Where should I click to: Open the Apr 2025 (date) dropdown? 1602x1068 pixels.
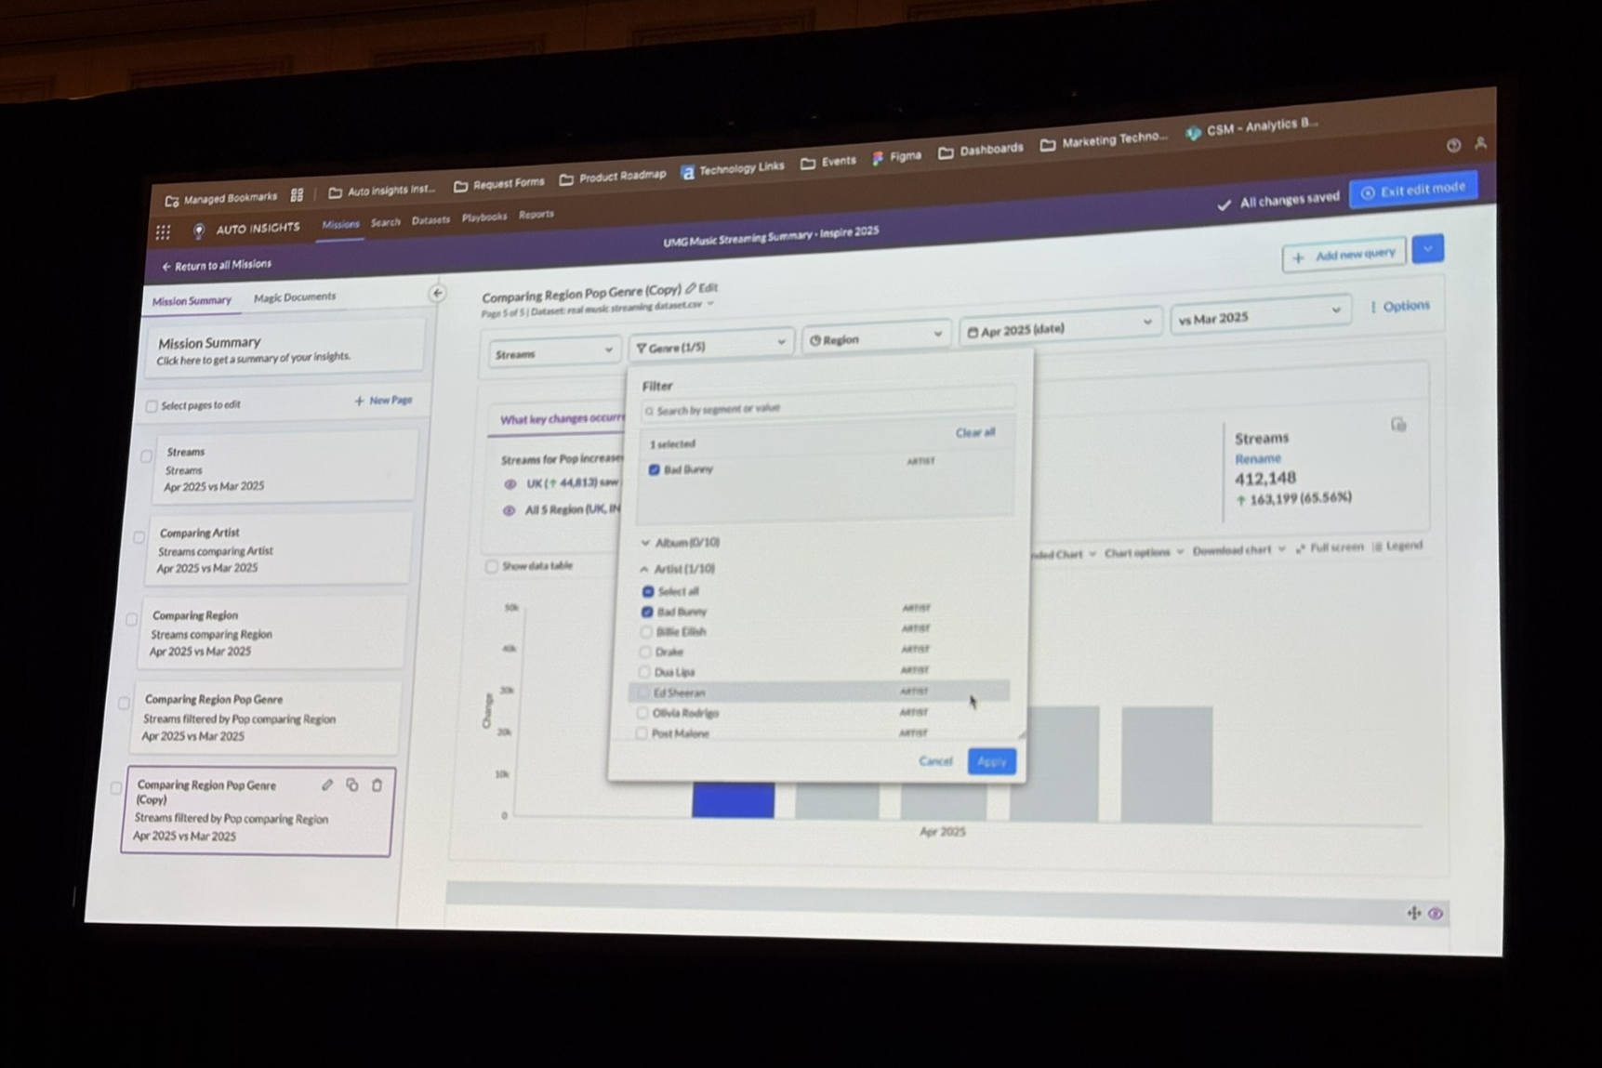click(x=1059, y=329)
